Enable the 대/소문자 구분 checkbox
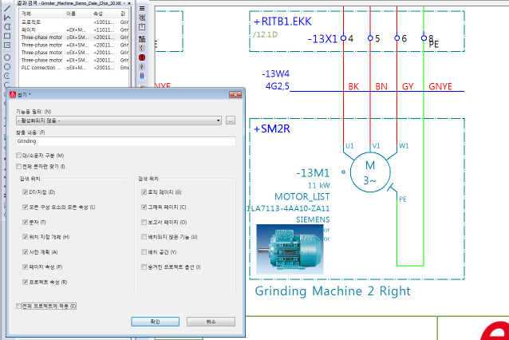This screenshot has height=340, width=509. point(20,156)
